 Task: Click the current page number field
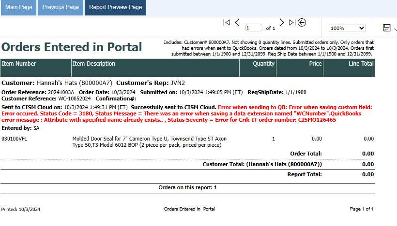point(254,28)
